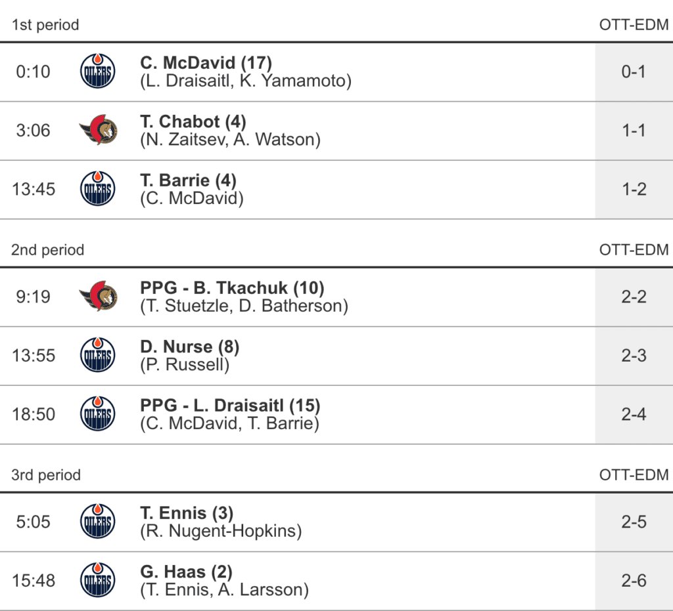Click G. Haas (2) goal scorer
The width and height of the screenshot is (673, 611).
pos(186,572)
